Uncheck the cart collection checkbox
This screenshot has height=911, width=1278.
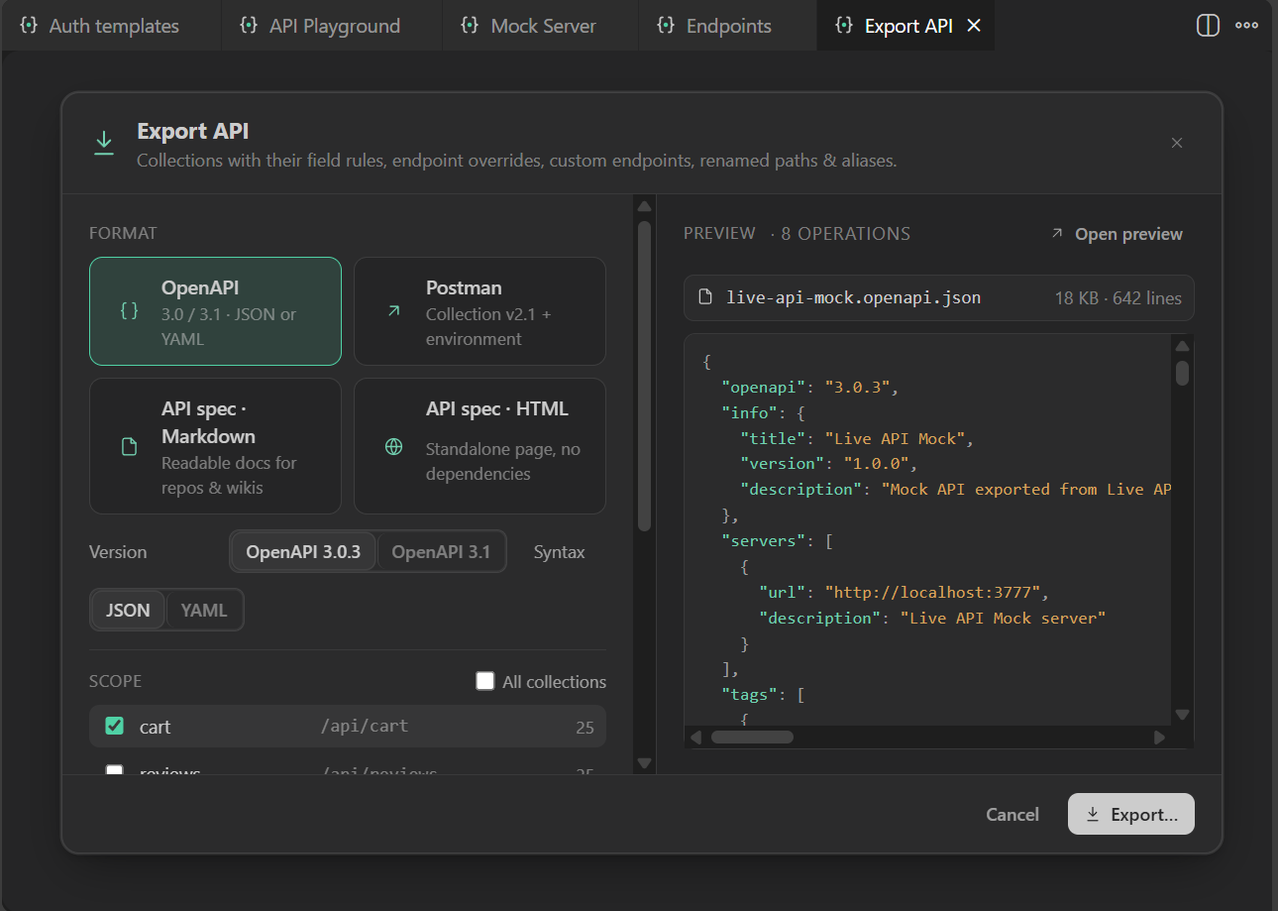coord(115,726)
